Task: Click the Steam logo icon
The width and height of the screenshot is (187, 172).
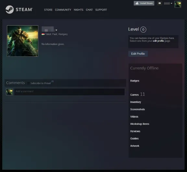Action: click(9, 9)
